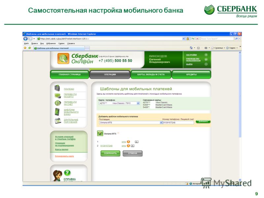Open the recent pages dropdown beside Forward button

click(x=34, y=39)
